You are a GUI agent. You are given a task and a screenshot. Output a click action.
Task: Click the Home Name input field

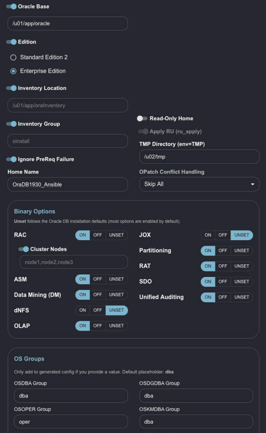[x=68, y=184]
